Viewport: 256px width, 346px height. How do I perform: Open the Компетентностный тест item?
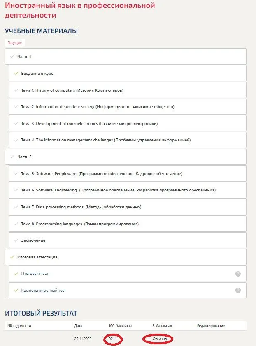click(x=43, y=291)
